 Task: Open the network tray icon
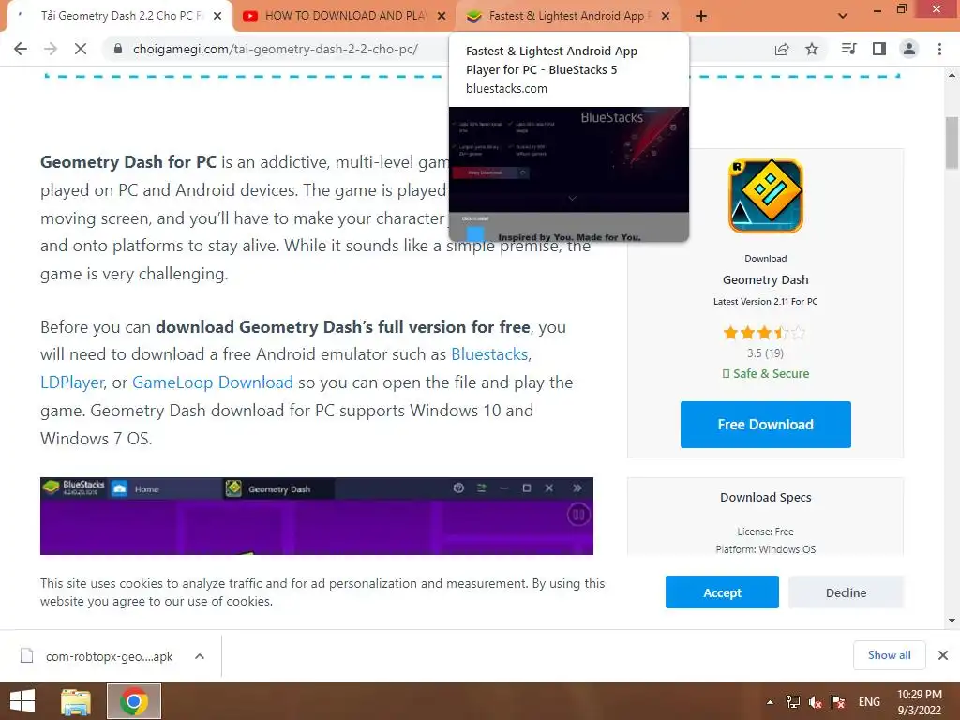[x=792, y=702]
